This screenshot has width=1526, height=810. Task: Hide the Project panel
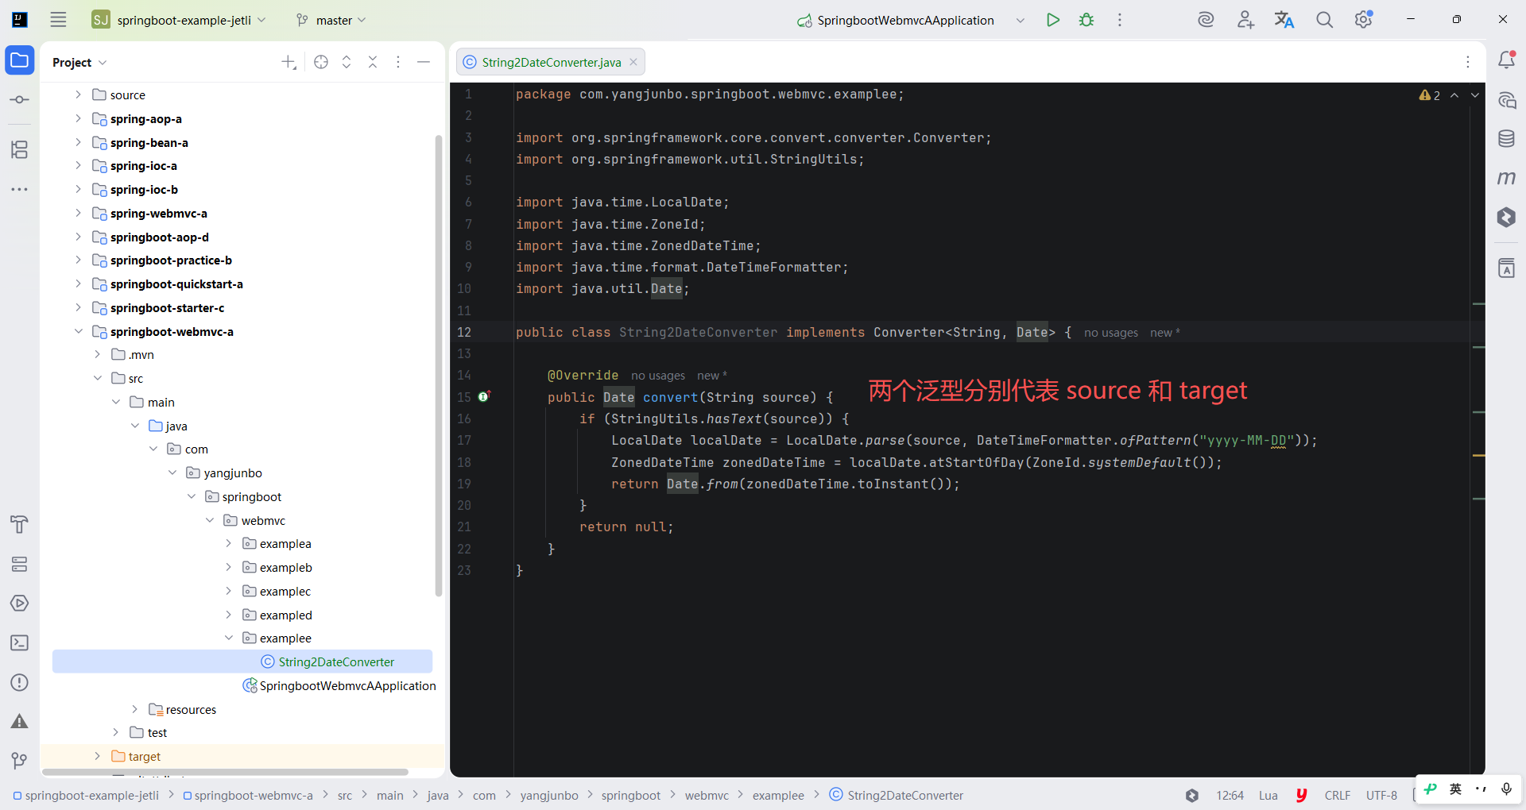coord(424,62)
